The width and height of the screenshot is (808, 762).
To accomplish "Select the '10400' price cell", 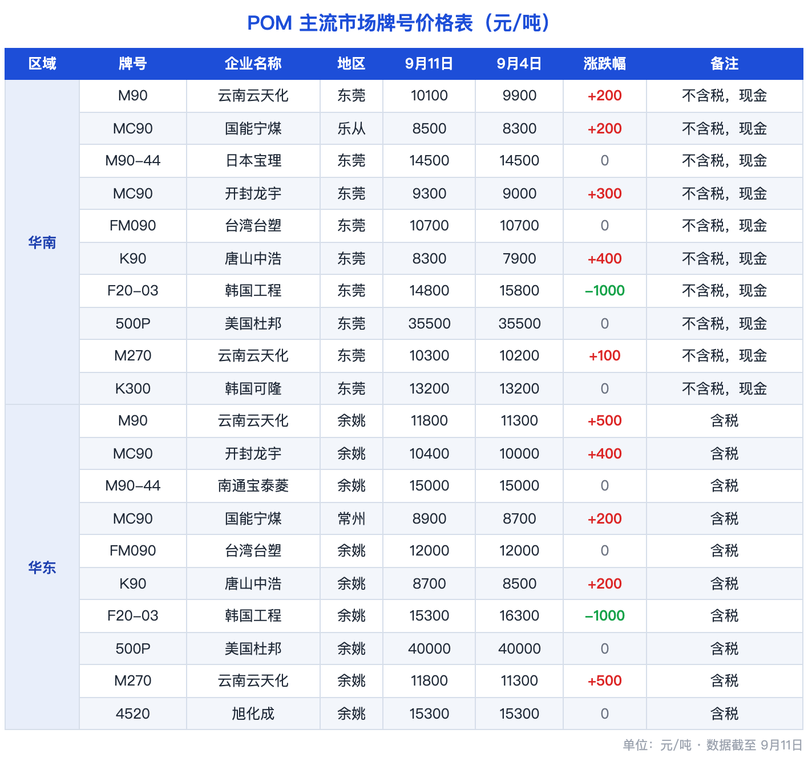I will tap(429, 453).
